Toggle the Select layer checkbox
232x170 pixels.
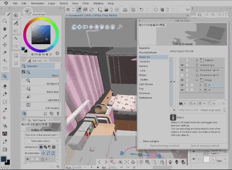[23, 88]
